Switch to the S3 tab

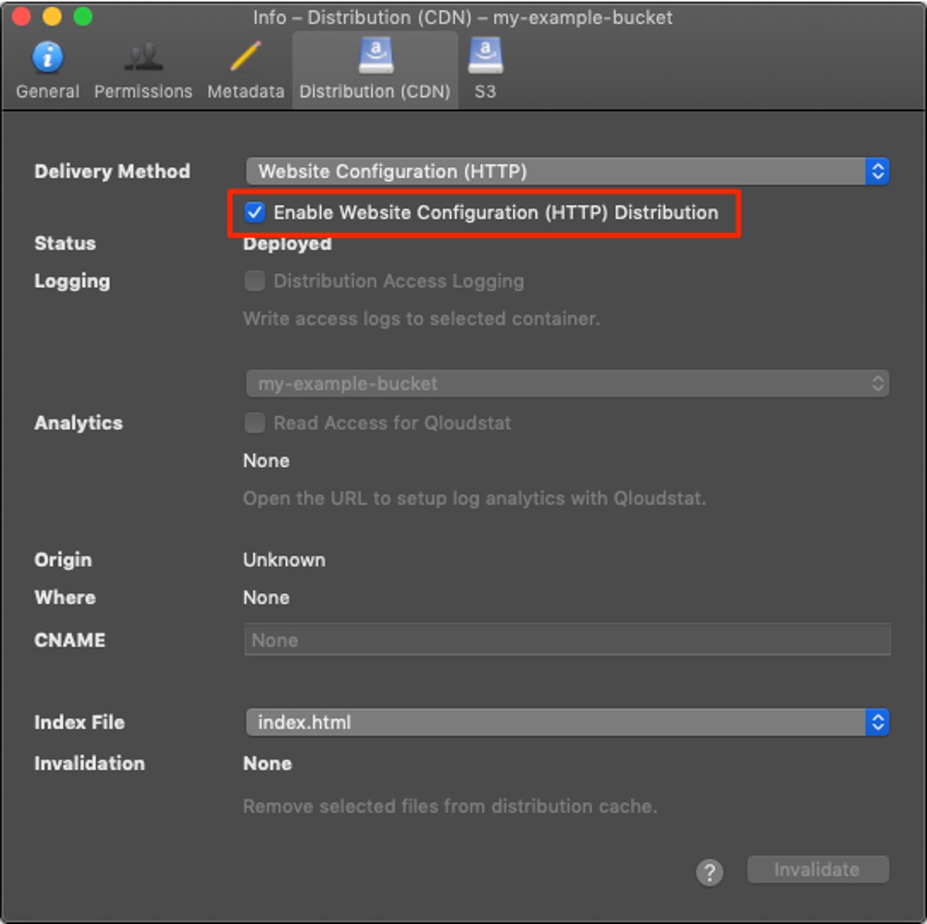point(486,70)
